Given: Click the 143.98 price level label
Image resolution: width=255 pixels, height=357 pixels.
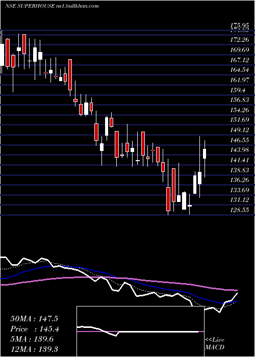Looking at the screenshot, I should 240,150.
